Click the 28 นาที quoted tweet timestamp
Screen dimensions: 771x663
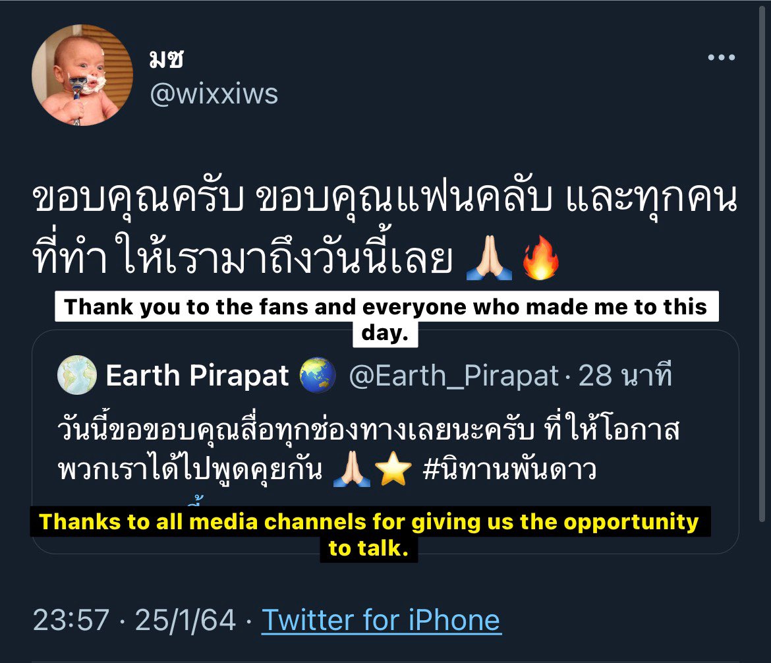pos(625,376)
